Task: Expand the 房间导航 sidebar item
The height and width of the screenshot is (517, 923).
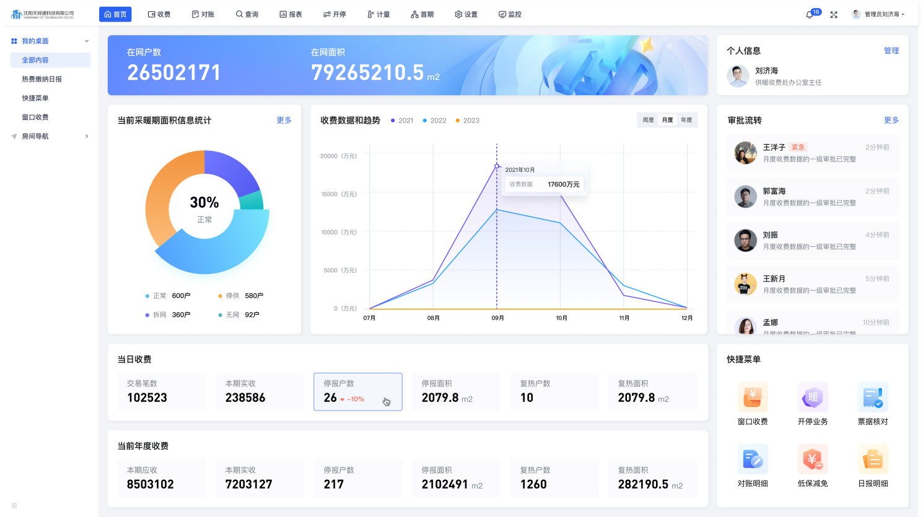Action: (x=87, y=136)
